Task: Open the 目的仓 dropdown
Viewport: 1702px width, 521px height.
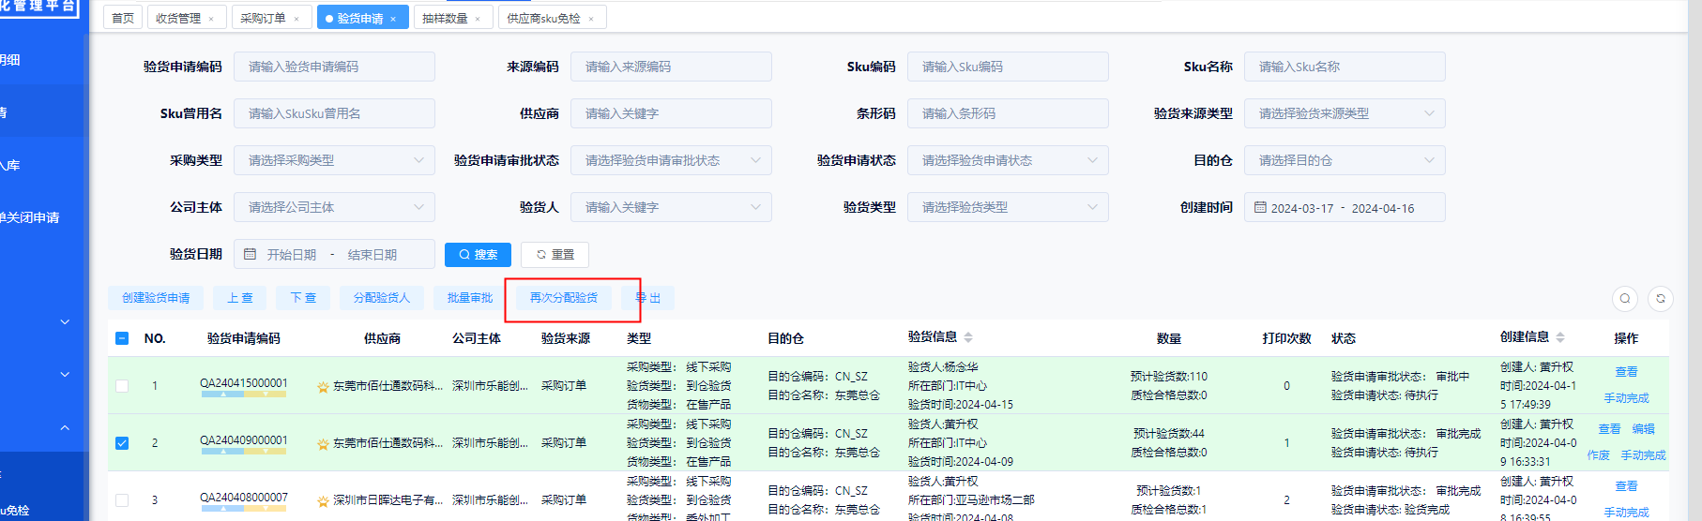Action: click(x=1345, y=160)
